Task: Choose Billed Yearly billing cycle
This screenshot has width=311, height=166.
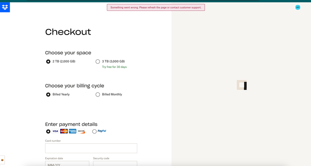Action: click(48, 94)
